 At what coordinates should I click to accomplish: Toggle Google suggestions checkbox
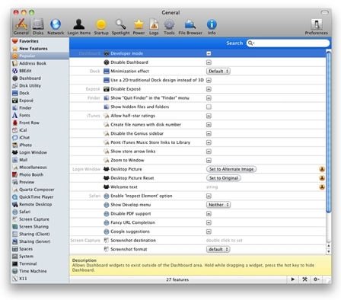[209, 231]
